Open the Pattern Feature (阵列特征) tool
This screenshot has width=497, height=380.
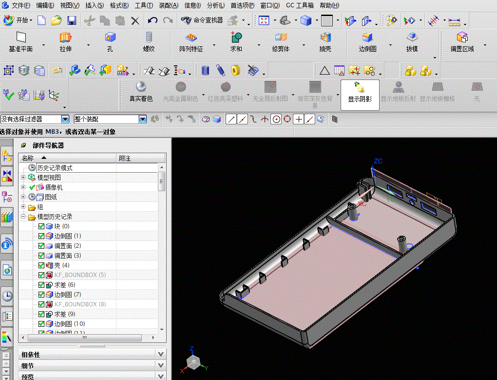click(x=191, y=42)
